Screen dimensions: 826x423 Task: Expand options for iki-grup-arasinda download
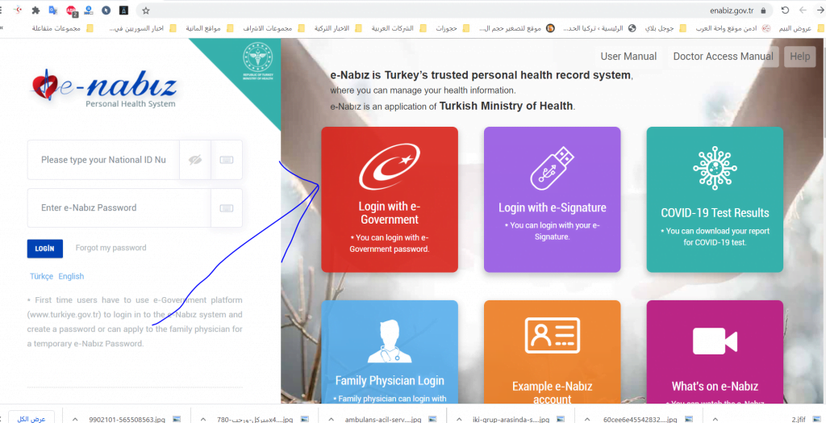459,419
